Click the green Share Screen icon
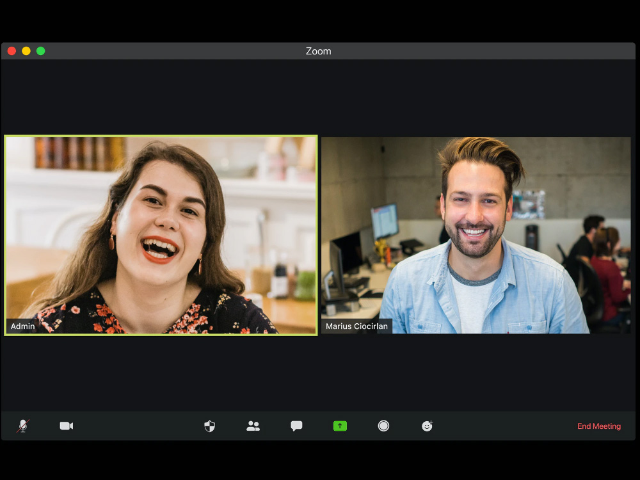Image resolution: width=640 pixels, height=480 pixels. (340, 426)
